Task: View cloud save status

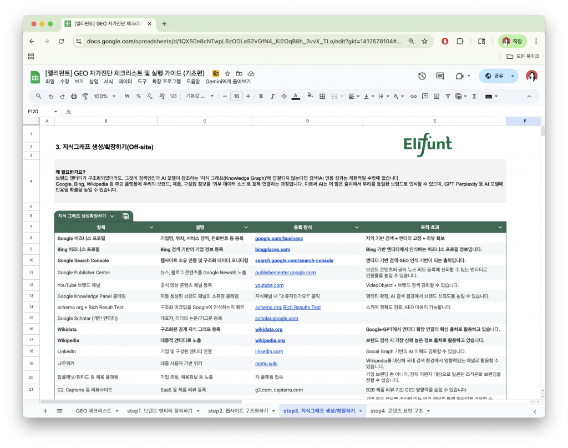Action: [x=251, y=74]
